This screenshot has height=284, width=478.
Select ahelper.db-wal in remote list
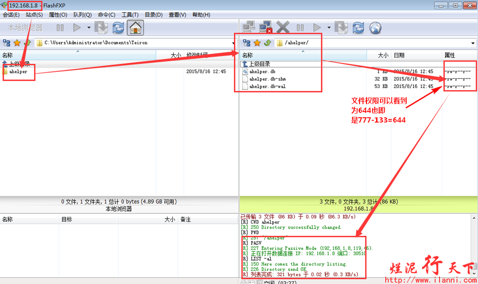267,86
